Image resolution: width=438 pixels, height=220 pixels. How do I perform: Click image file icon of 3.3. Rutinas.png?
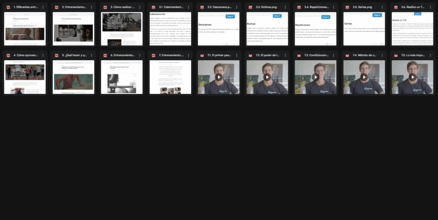(x=250, y=7)
